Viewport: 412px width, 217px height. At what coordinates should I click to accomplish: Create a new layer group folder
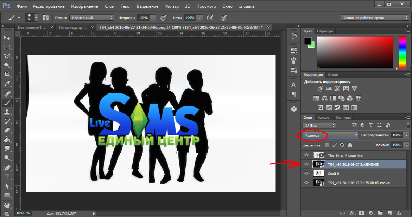[380, 213]
